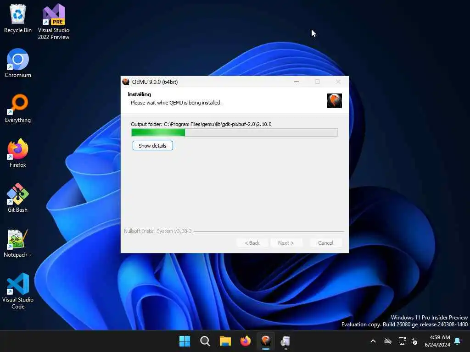Click the 'QEMU 9.0.0 (64bit)' title text
Screen dimensions: 470x352
(155, 82)
